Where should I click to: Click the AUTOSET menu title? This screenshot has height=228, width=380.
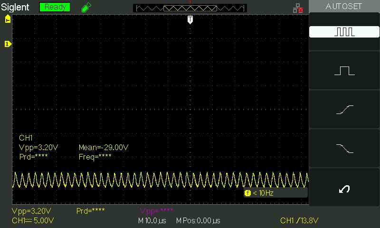343,6
